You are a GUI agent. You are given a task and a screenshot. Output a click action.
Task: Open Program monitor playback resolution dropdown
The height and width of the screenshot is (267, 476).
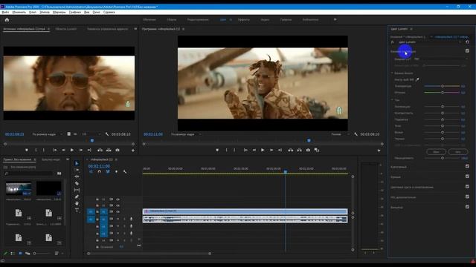(x=341, y=134)
